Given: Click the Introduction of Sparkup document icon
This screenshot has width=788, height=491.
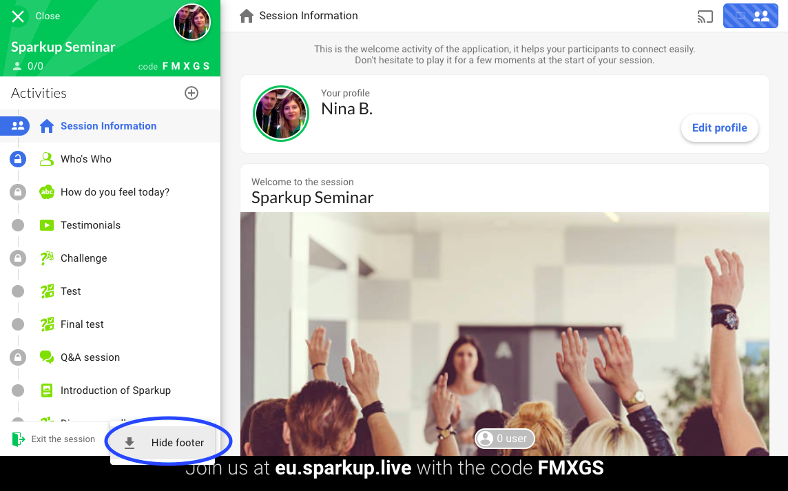Looking at the screenshot, I should (x=47, y=390).
